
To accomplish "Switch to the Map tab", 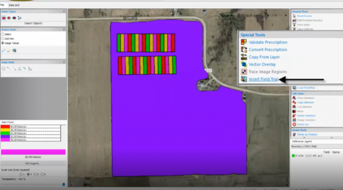I will (2, 5).
